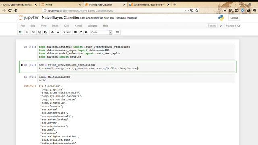Open browser library icon
Viewport: 258px width, 145px height.
tap(231, 10)
